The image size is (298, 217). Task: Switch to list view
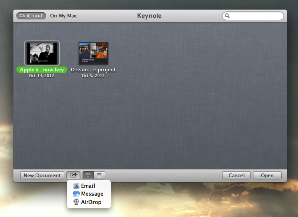(x=99, y=175)
